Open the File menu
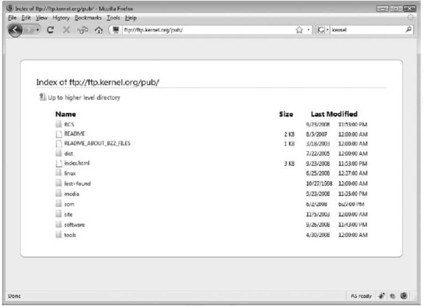 coord(12,18)
